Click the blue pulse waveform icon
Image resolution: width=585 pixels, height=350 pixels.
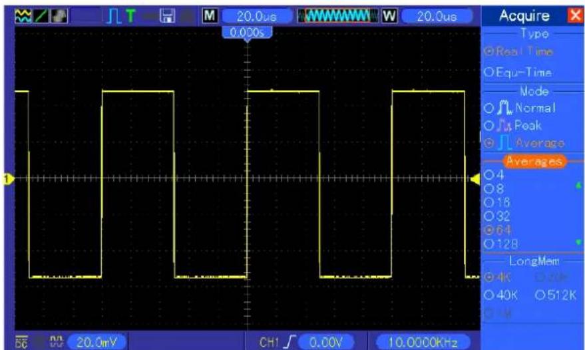click(x=114, y=17)
